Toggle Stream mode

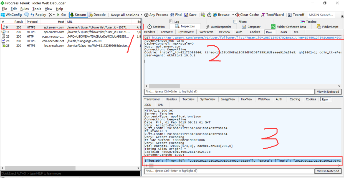[x=78, y=15]
